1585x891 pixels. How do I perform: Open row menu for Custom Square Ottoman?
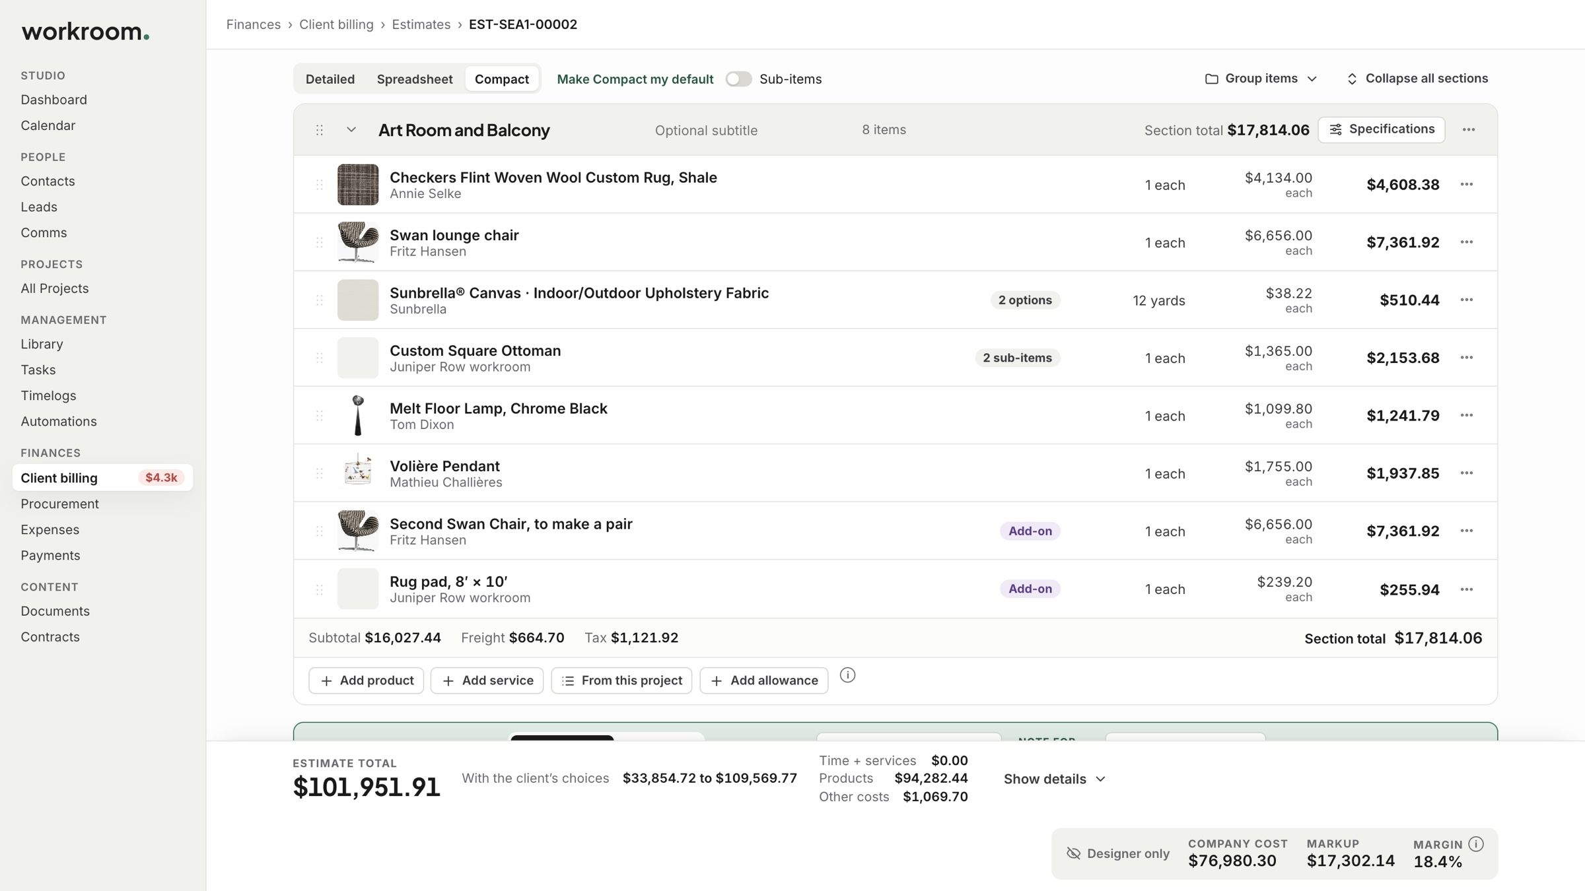(x=1466, y=358)
